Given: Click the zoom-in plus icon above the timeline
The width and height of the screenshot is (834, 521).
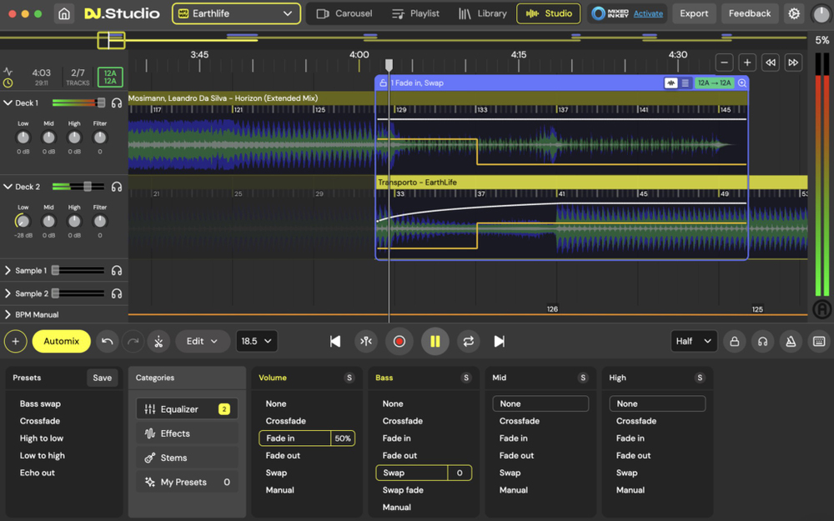Looking at the screenshot, I should click(747, 62).
